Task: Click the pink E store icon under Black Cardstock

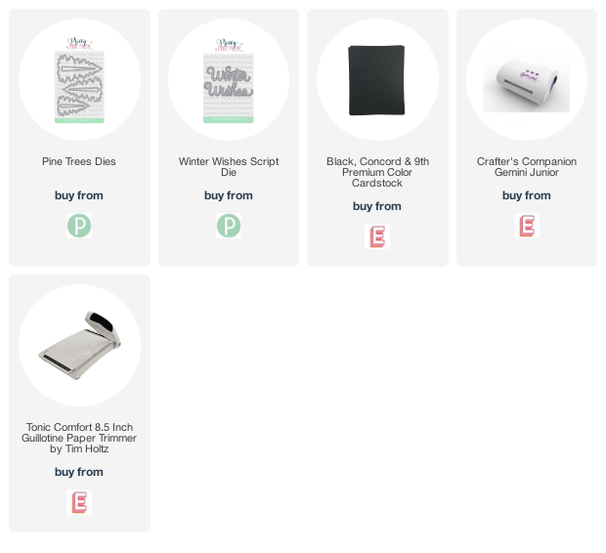Action: [377, 236]
